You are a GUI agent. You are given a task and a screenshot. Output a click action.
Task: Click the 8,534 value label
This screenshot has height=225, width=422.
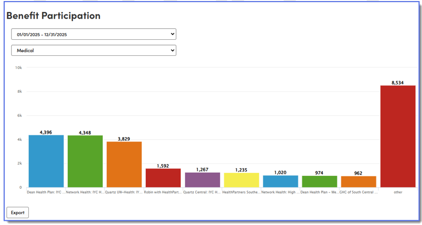[x=398, y=82]
